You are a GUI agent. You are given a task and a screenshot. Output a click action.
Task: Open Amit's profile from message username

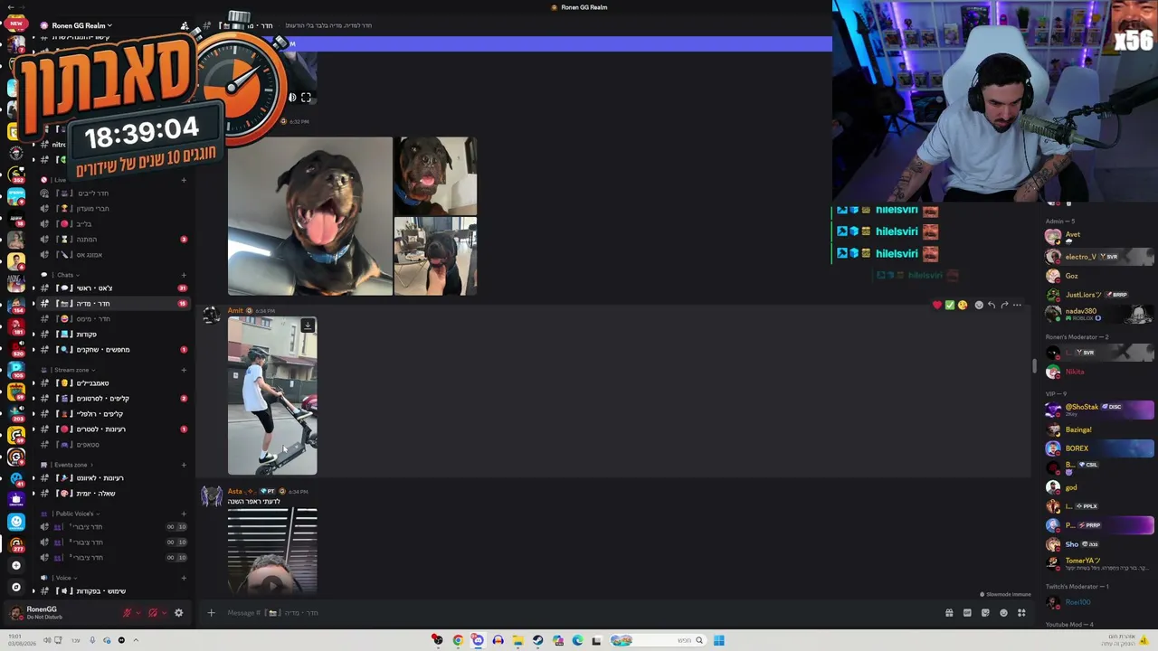pos(235,311)
